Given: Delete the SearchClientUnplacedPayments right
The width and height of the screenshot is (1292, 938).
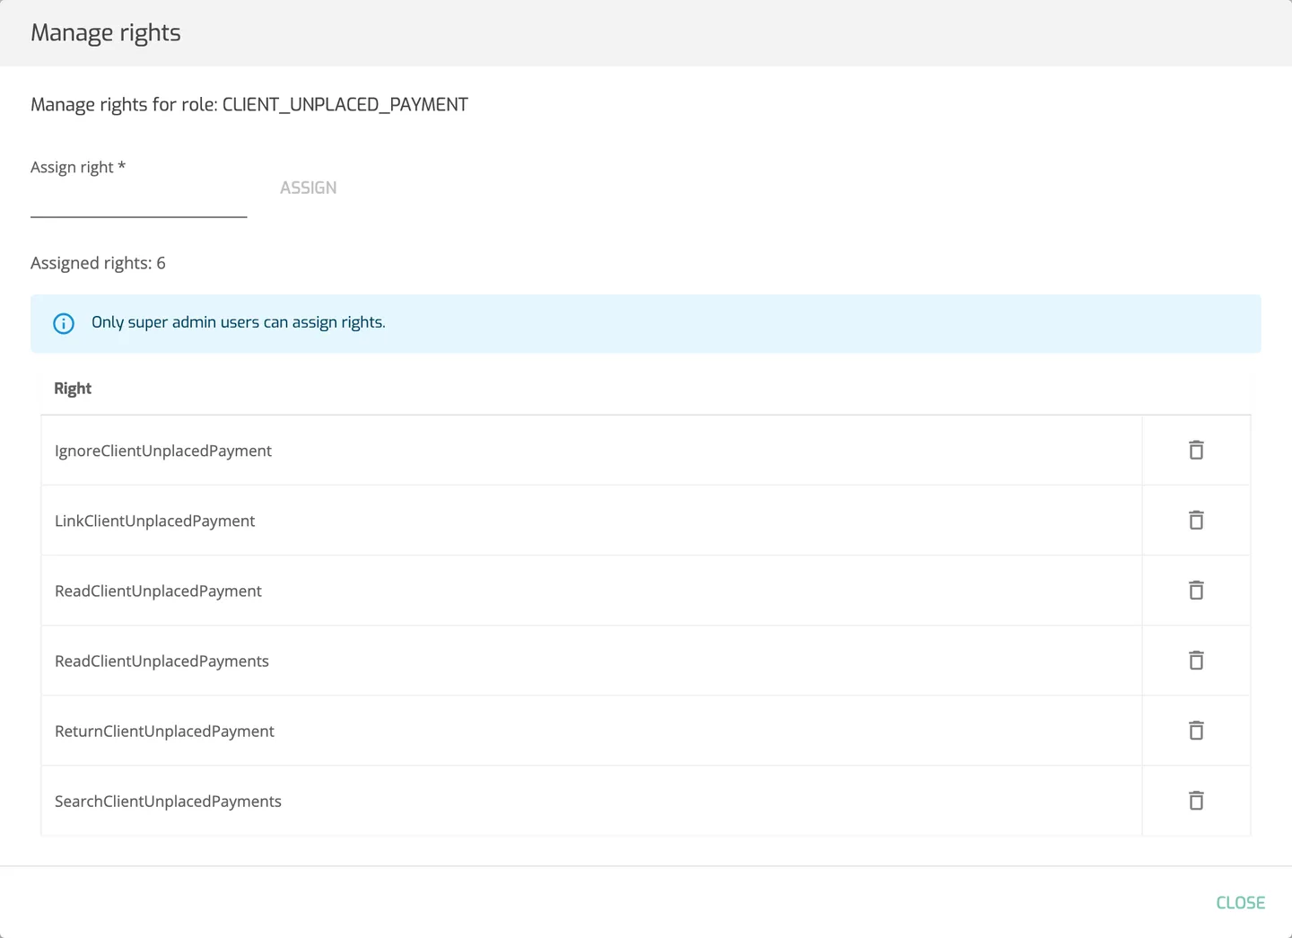Looking at the screenshot, I should 1196,800.
